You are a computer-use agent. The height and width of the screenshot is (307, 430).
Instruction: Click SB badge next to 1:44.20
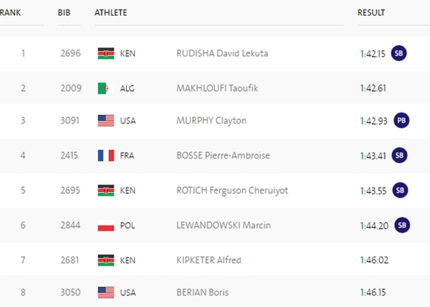click(401, 225)
